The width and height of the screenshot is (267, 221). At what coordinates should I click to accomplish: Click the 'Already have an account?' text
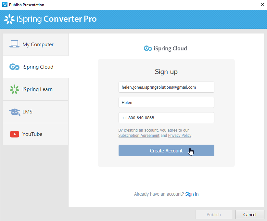pos(159,194)
